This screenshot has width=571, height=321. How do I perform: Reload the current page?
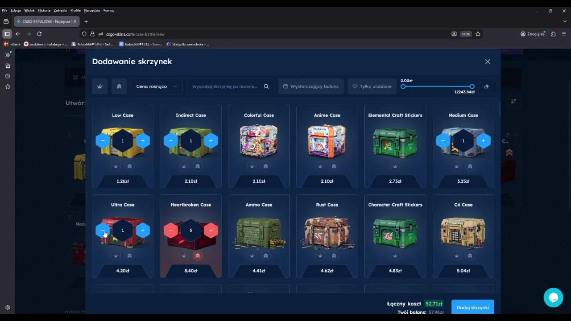[x=39, y=34]
